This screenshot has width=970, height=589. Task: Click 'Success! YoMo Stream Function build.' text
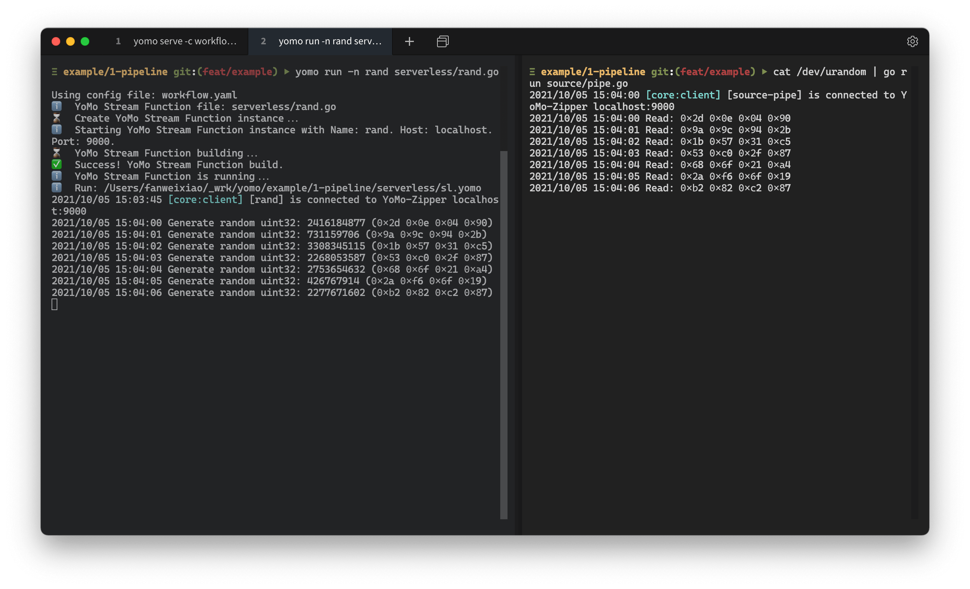pos(179,164)
